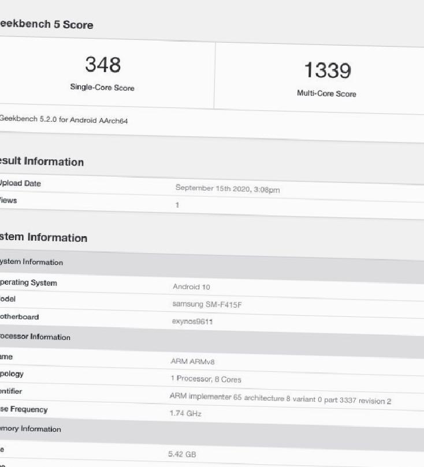Select the exynos9611 motherboard value
The image size is (424, 467).
192,322
